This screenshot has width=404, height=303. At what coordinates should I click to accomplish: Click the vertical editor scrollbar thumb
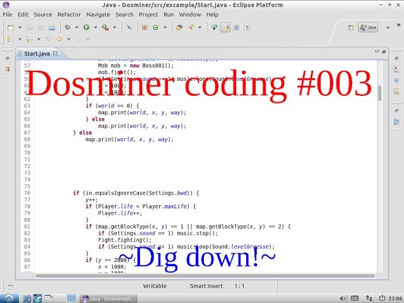379,93
